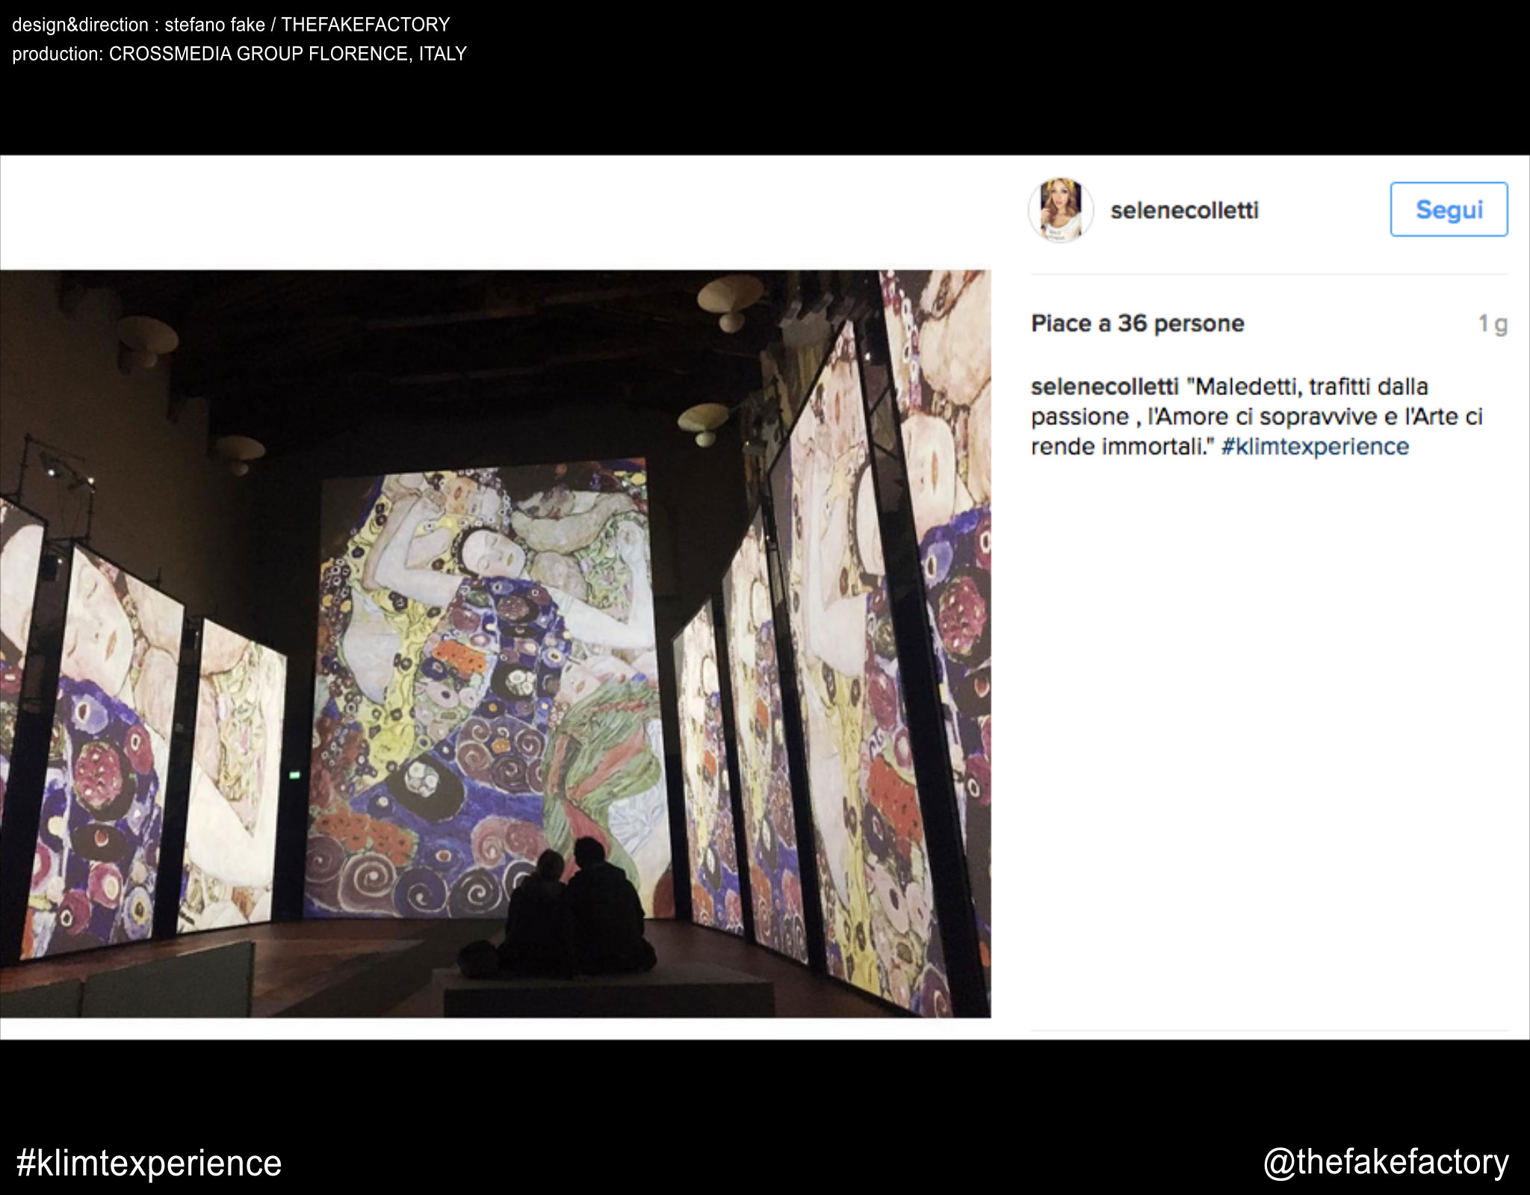Follow the user with the Segui button
Viewport: 1530px width, 1195px height.
[x=1449, y=209]
